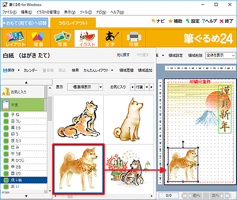This screenshot has height=200, width=237.
Task: Select the 寅 とら zodiac item
Action: pos(24,128)
